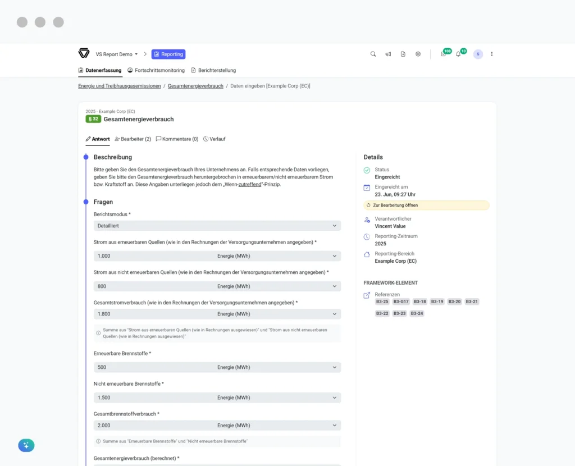
Task: Open the Verlauf history tab
Action: point(215,139)
